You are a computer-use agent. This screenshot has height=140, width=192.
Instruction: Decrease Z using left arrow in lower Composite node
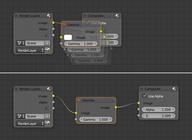tap(144, 116)
